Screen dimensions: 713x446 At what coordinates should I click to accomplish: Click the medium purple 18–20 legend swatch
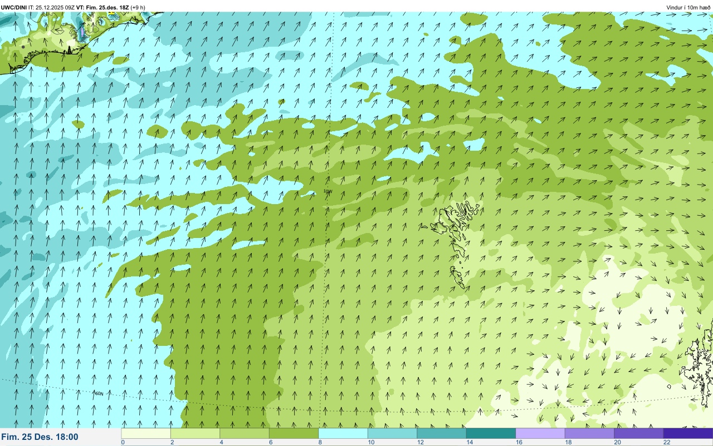coord(589,433)
